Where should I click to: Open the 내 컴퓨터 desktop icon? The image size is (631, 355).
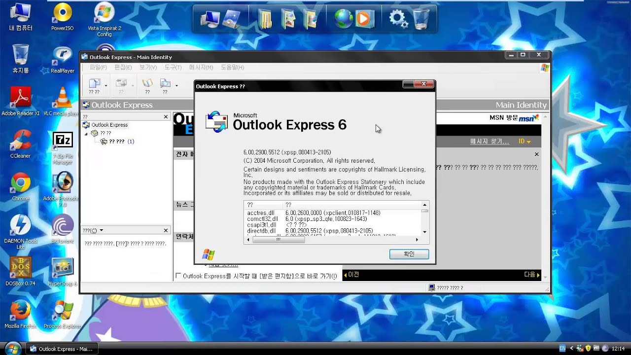point(21,17)
